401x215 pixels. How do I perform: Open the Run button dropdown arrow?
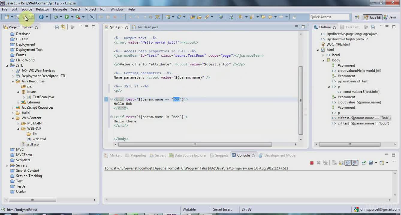click(72, 17)
